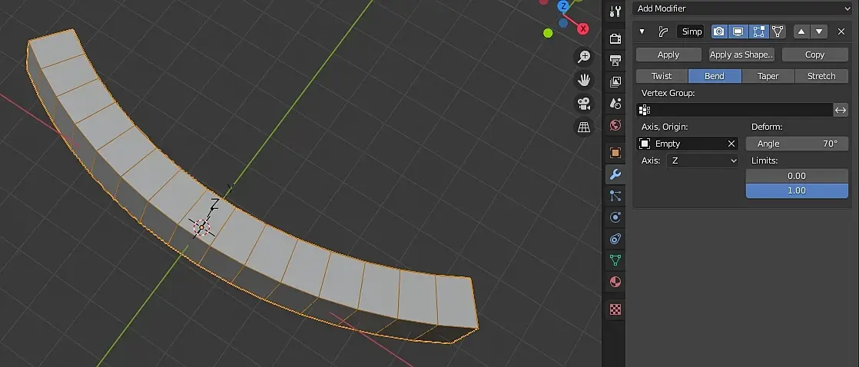Open the Modifiers wrench tab
Screen dimensions: 859x367
pyautogui.click(x=615, y=175)
